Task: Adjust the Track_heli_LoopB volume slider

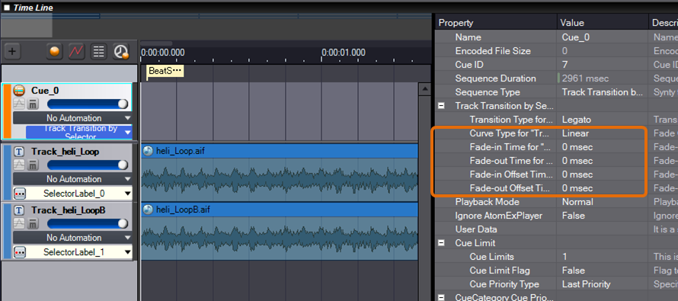Action: [x=88, y=223]
